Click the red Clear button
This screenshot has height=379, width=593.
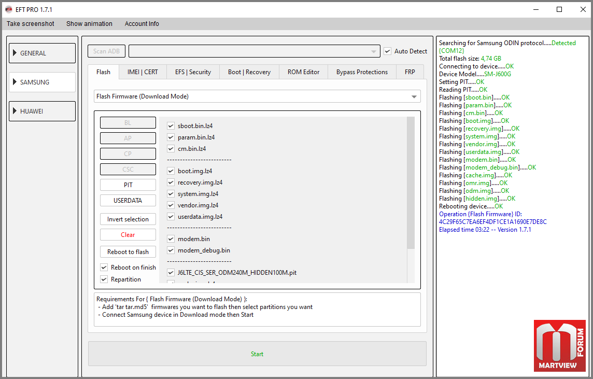point(128,235)
